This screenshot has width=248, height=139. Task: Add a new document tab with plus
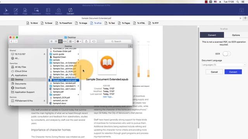click(245, 18)
